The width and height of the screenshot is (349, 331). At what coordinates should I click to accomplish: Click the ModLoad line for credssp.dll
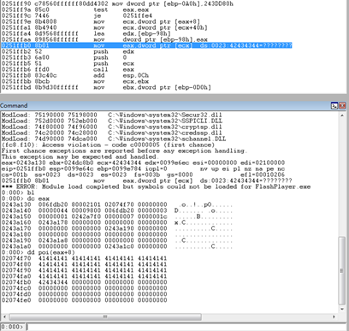coord(112,133)
